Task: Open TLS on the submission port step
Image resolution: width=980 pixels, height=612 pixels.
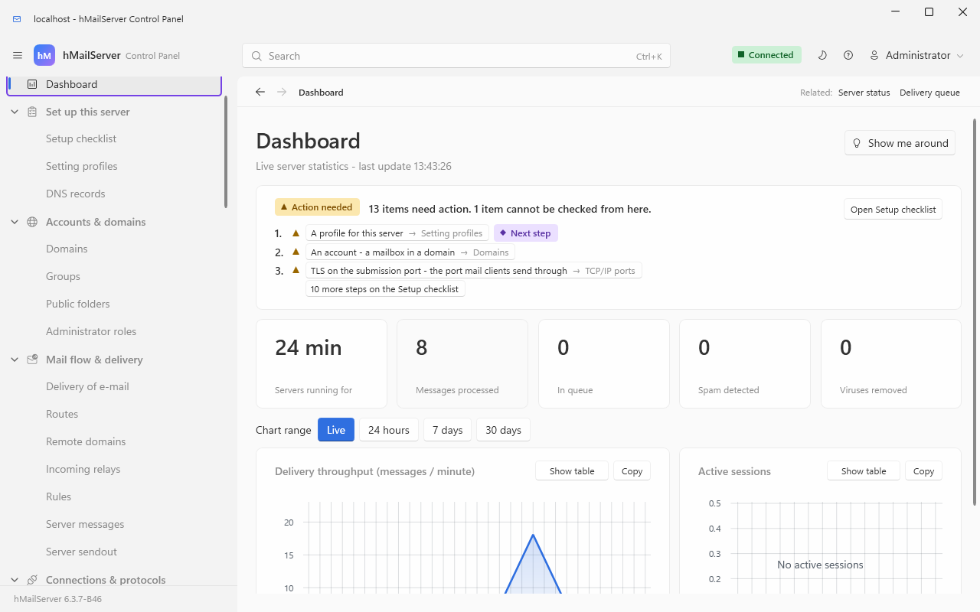Action: [473, 271]
